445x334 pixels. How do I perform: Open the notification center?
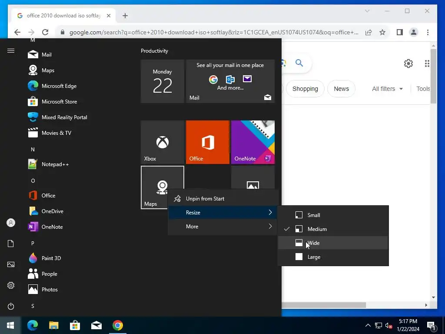(432, 326)
